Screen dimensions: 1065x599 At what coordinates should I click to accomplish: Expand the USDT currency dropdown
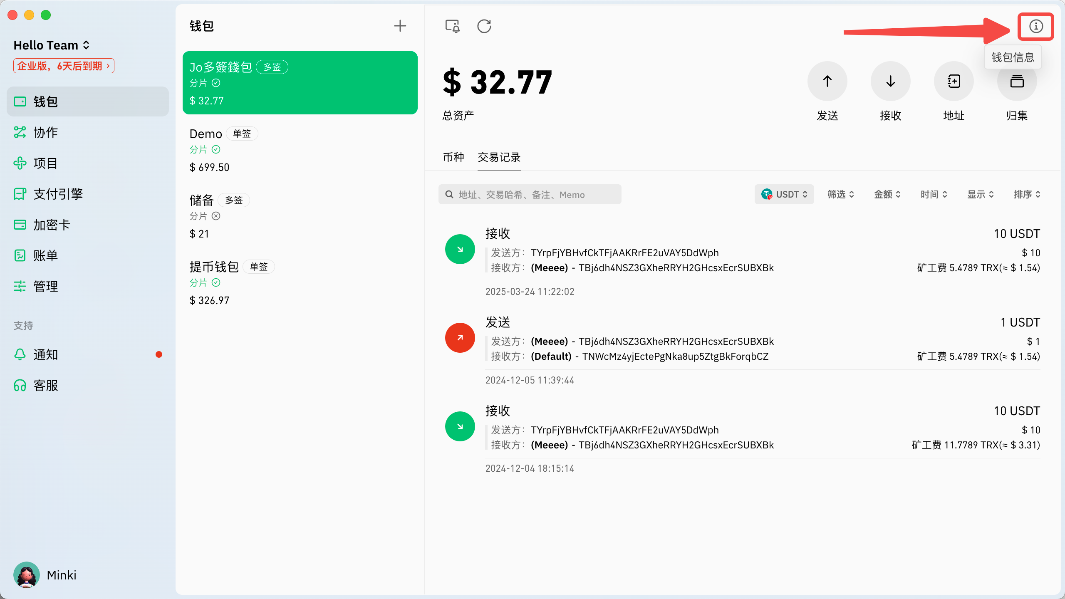coord(784,194)
